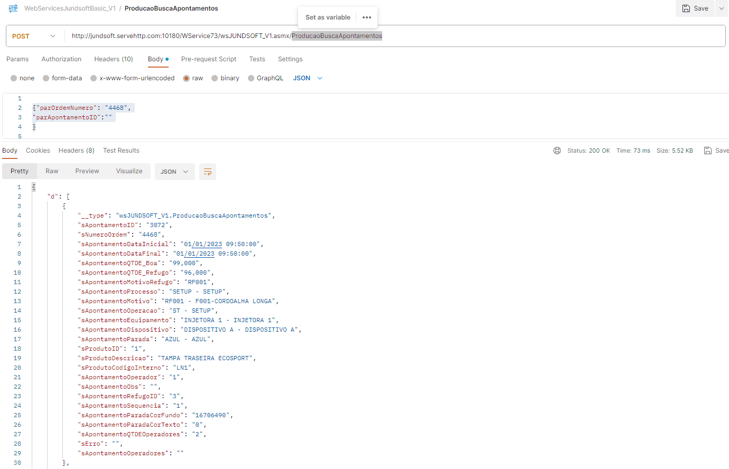729x469 pixels.
Task: Click the response Save floppy icon
Action: [x=708, y=151]
